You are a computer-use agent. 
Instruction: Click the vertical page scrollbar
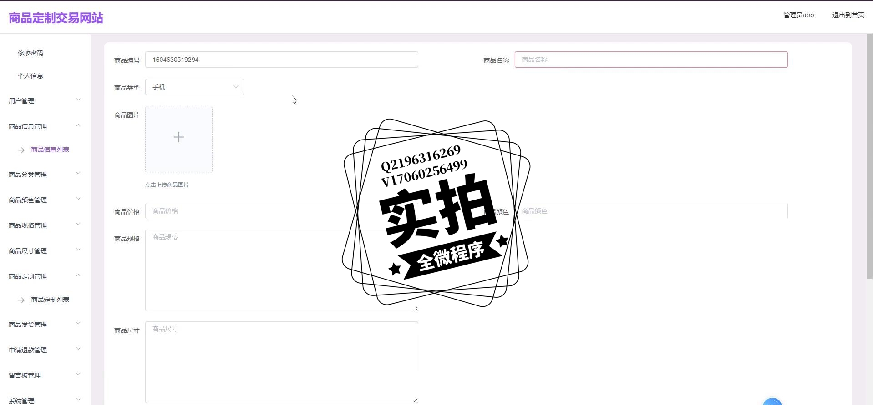coord(869,156)
